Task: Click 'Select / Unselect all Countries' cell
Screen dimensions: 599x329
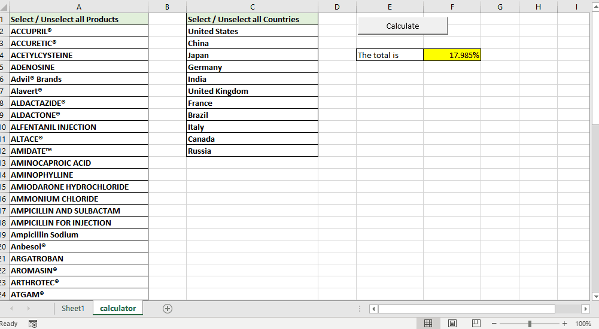Action: pos(252,19)
